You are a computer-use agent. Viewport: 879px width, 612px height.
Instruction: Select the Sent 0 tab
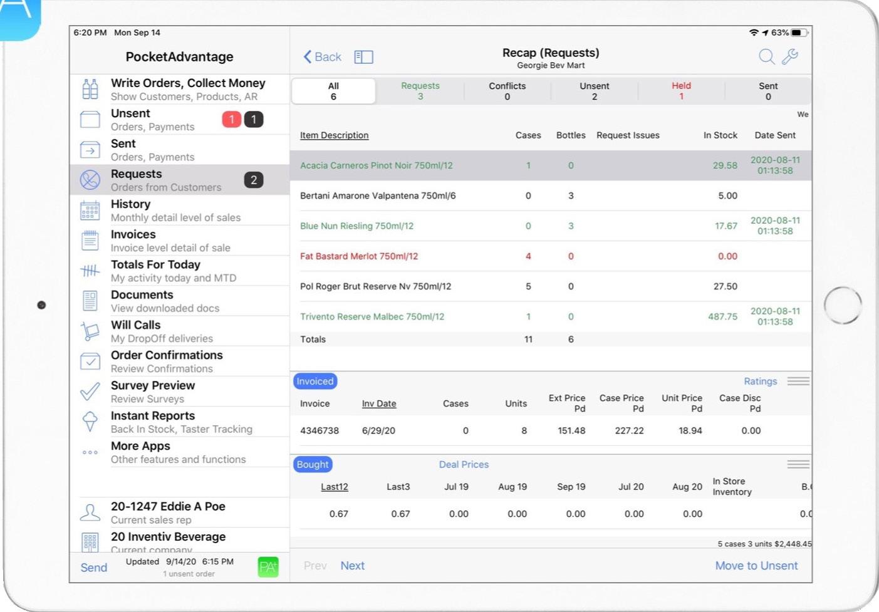(769, 91)
